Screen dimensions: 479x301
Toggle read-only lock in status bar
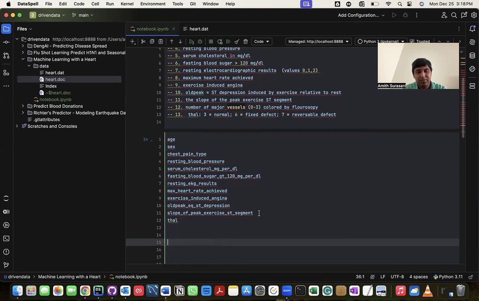tap(471, 277)
